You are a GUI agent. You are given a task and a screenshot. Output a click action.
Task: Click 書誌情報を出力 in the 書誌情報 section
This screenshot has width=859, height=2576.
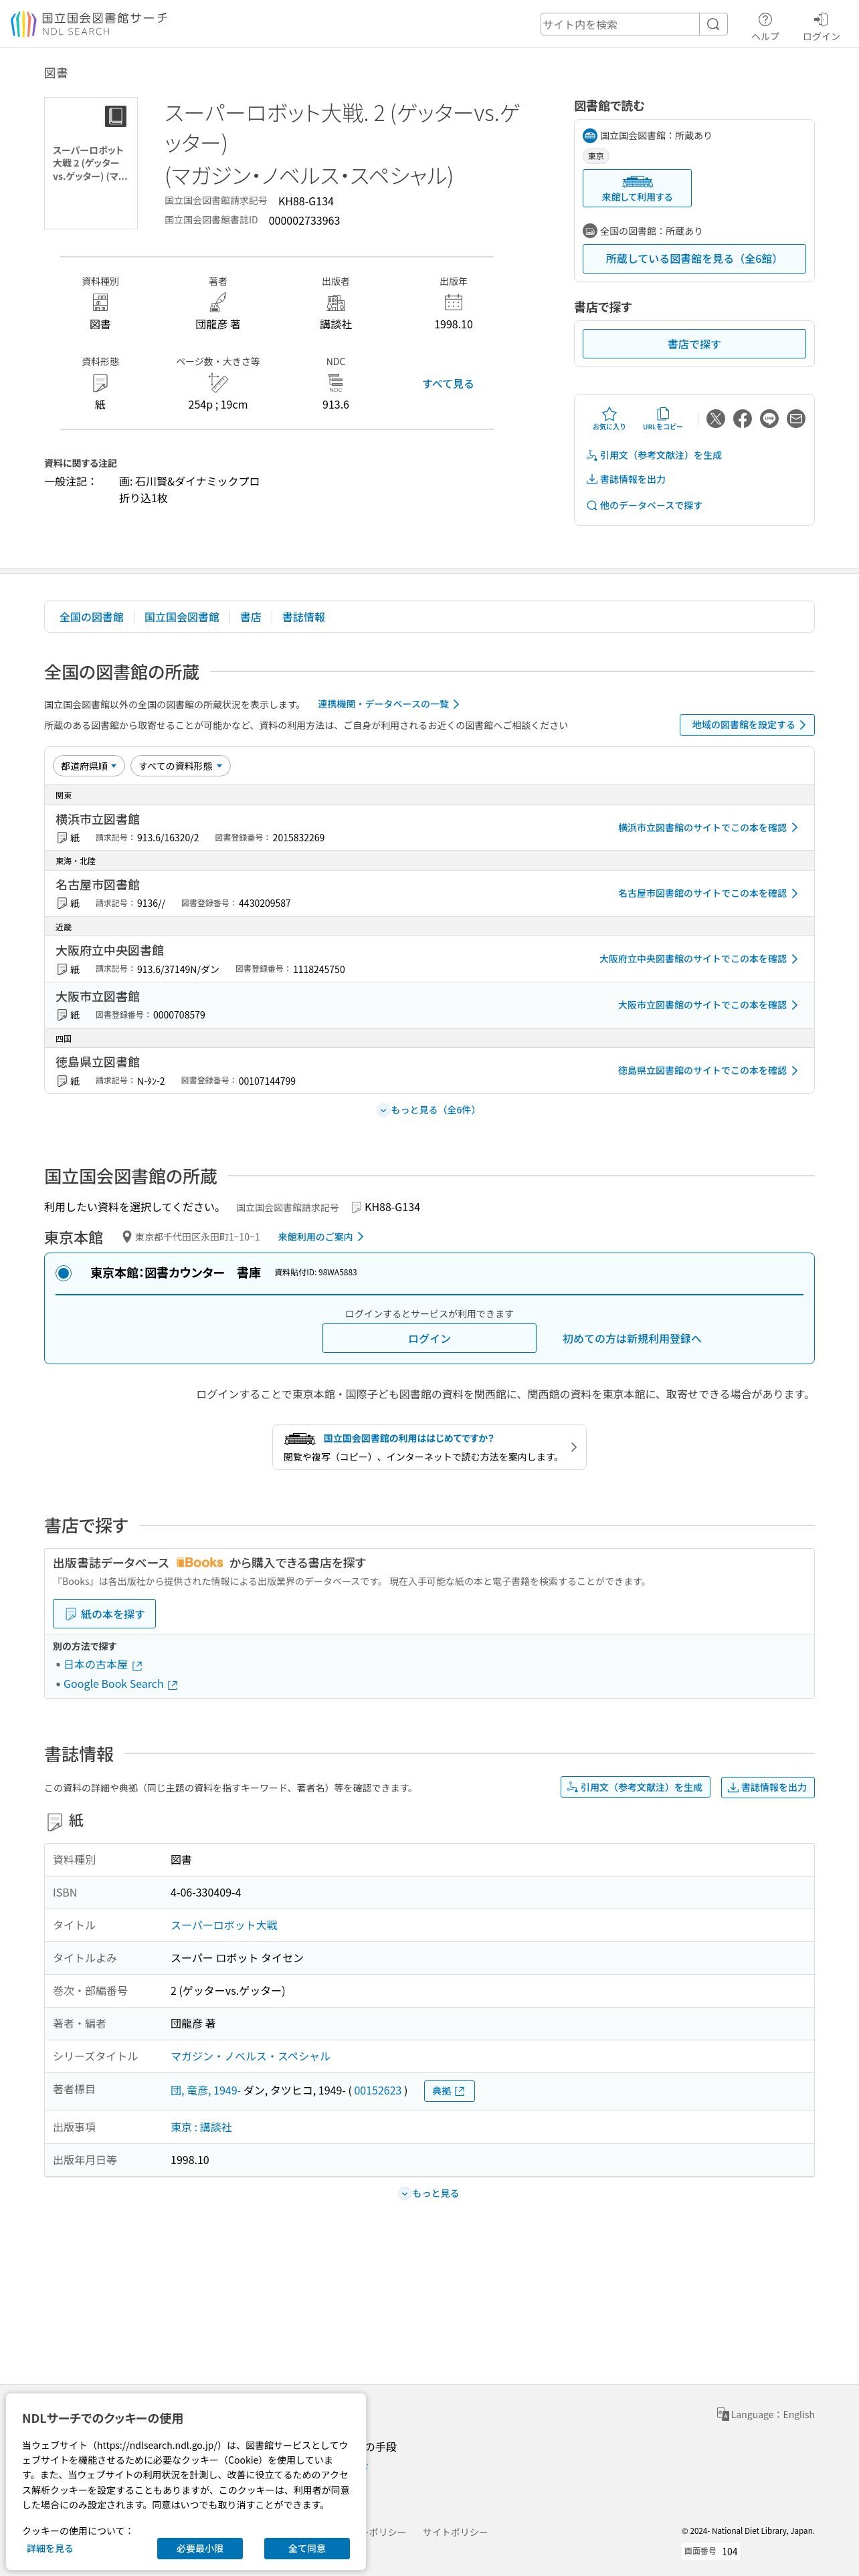[768, 1787]
